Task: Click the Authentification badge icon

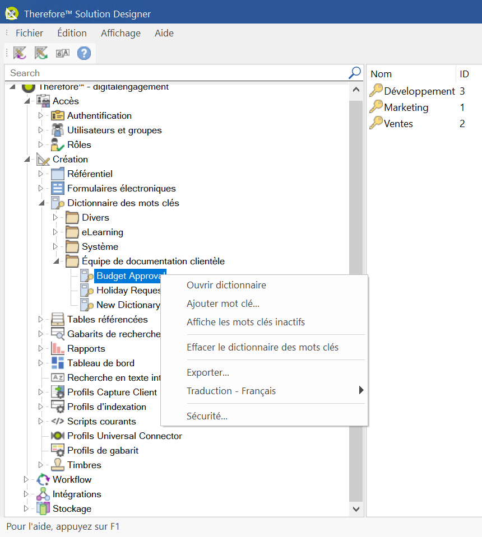Action: click(x=58, y=115)
